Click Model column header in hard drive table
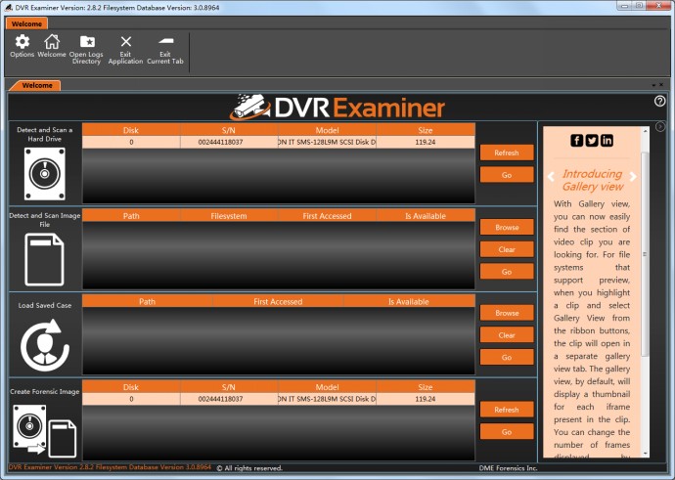Viewport: 675px width, 480px height. 327,130
